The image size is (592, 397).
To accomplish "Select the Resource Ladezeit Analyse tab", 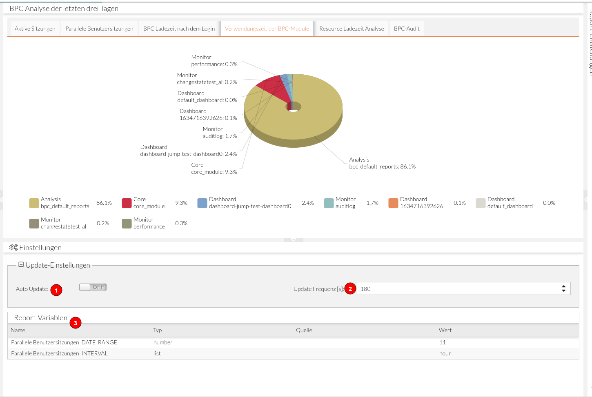I will (352, 29).
